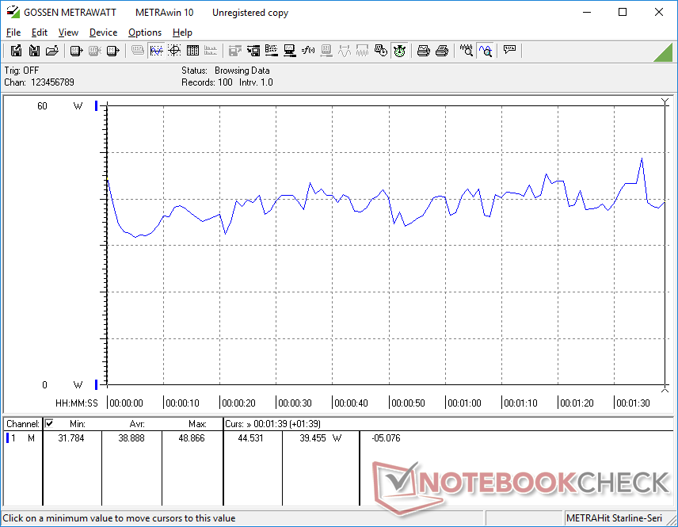Click the cursor value 39.455 W

(321, 438)
